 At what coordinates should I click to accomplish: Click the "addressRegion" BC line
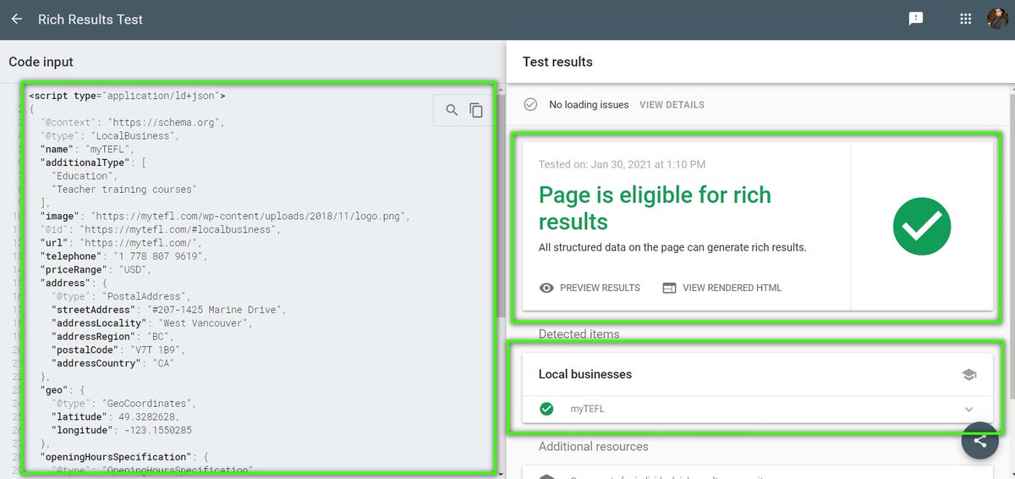click(111, 337)
